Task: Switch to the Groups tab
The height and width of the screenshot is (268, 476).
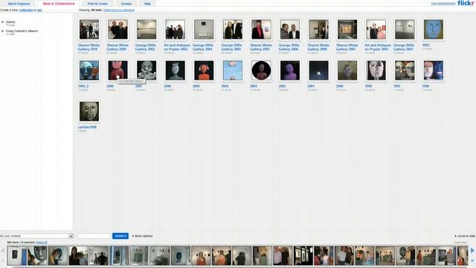Action: [x=126, y=4]
